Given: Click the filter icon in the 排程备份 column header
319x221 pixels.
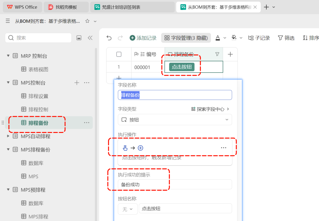Looking at the screenshot, I should coord(217,54).
